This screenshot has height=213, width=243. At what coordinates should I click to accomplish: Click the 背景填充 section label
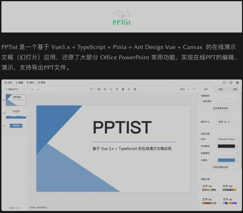[205, 96]
